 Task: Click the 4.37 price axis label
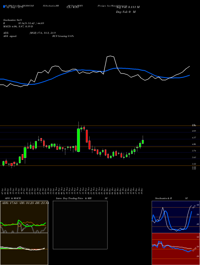[x=194, y=138]
